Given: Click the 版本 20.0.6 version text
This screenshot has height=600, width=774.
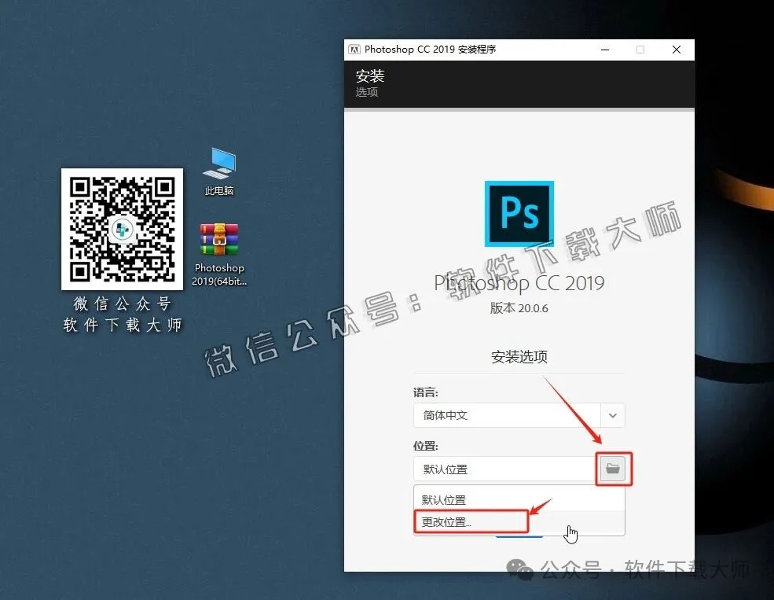Looking at the screenshot, I should tap(519, 308).
